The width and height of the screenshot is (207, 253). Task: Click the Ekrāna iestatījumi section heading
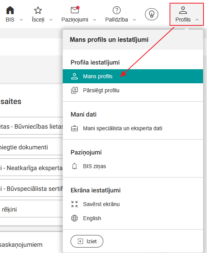96,190
